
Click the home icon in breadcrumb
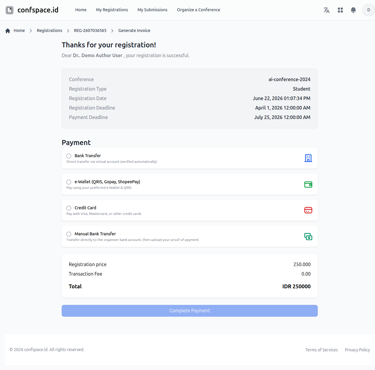(8, 30)
